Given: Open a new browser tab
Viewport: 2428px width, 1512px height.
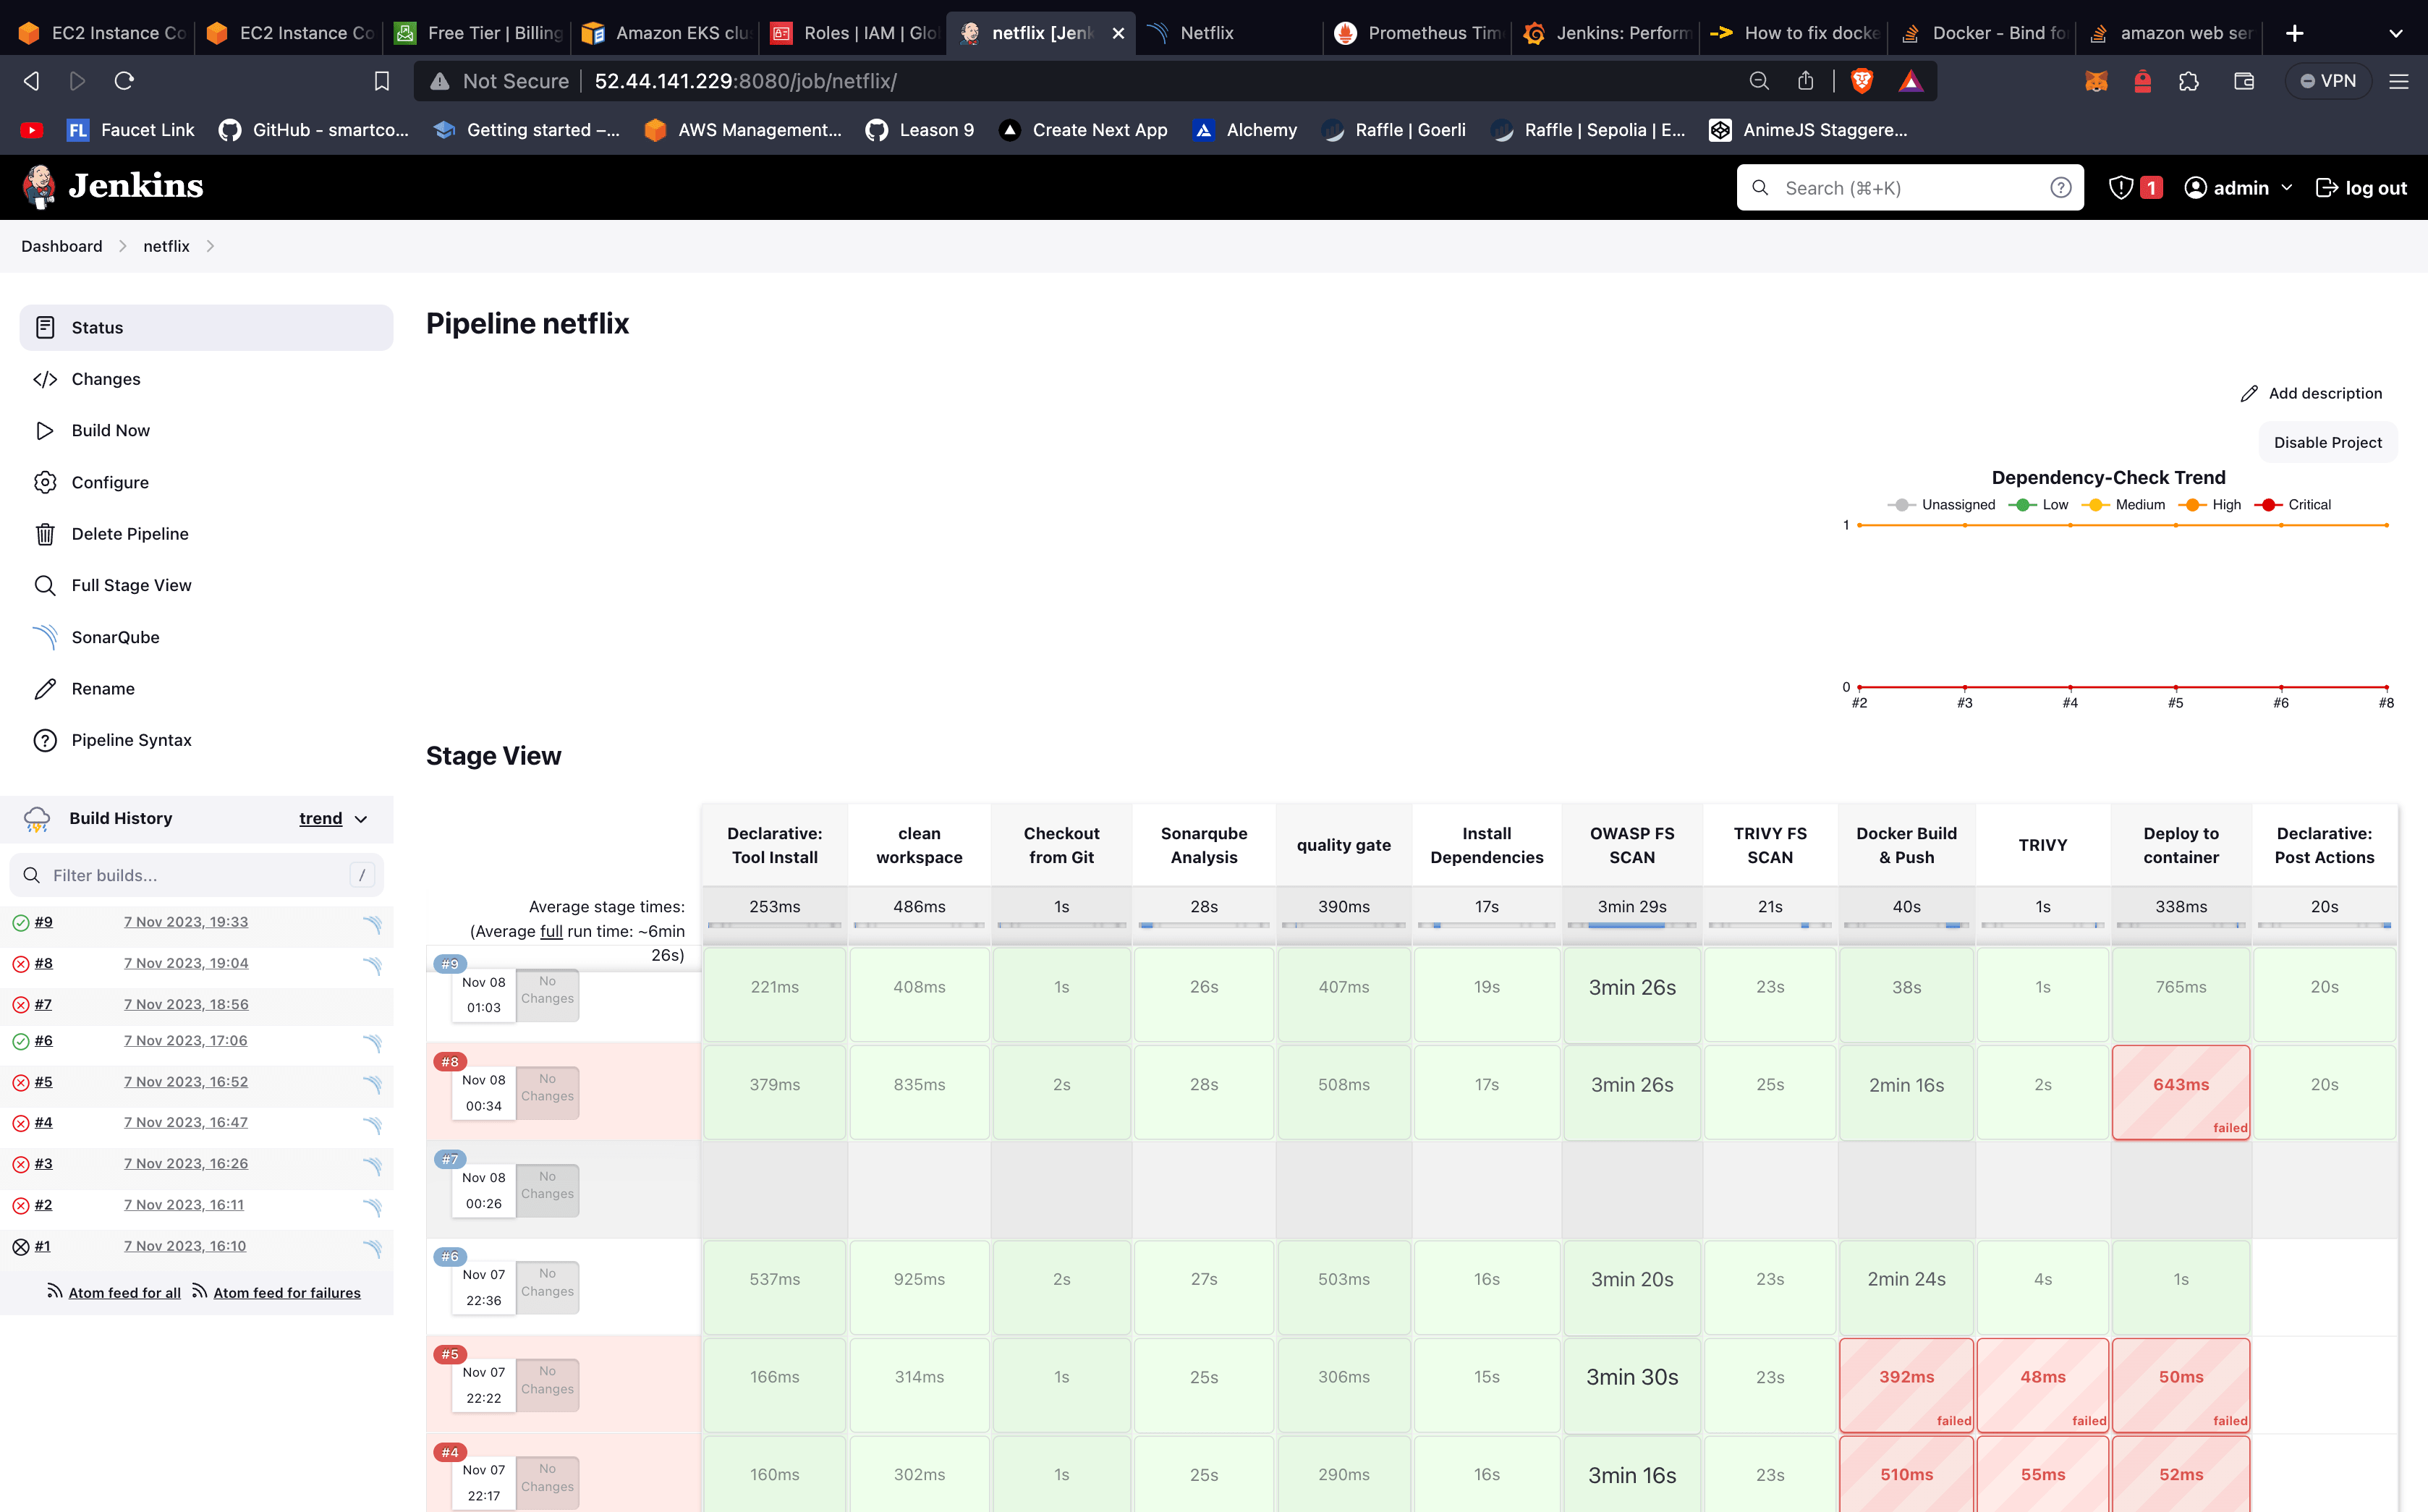Looking at the screenshot, I should [x=2294, y=33].
